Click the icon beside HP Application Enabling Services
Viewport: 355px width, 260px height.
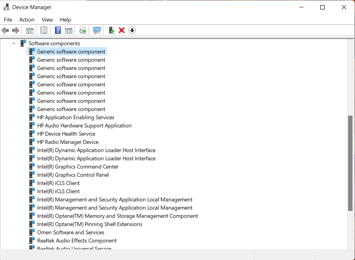(x=32, y=117)
